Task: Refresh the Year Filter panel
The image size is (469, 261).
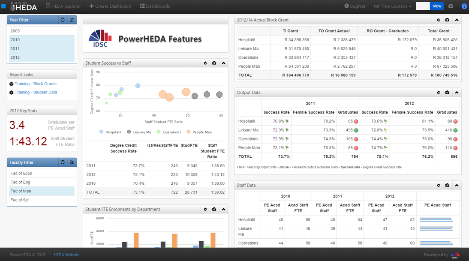Action: [63, 20]
